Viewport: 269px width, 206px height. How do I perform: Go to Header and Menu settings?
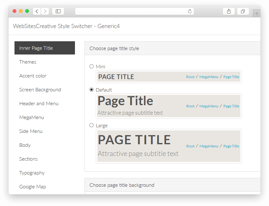click(x=39, y=104)
